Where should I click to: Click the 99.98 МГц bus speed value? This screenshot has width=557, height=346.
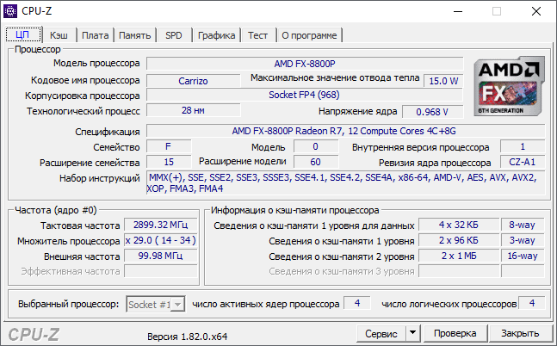point(161,256)
